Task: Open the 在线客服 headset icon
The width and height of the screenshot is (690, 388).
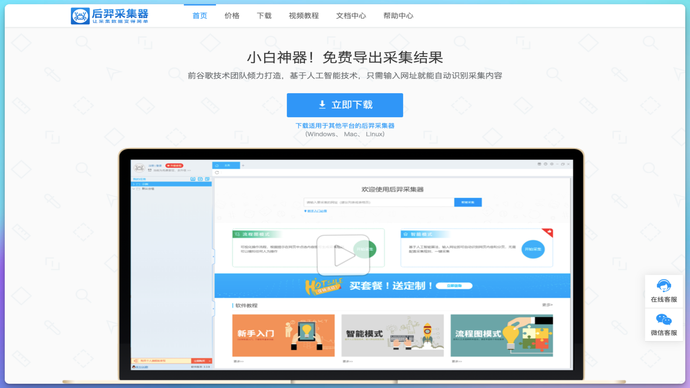Action: tap(664, 285)
